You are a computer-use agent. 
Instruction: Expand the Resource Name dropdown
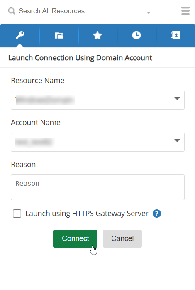tap(177, 98)
